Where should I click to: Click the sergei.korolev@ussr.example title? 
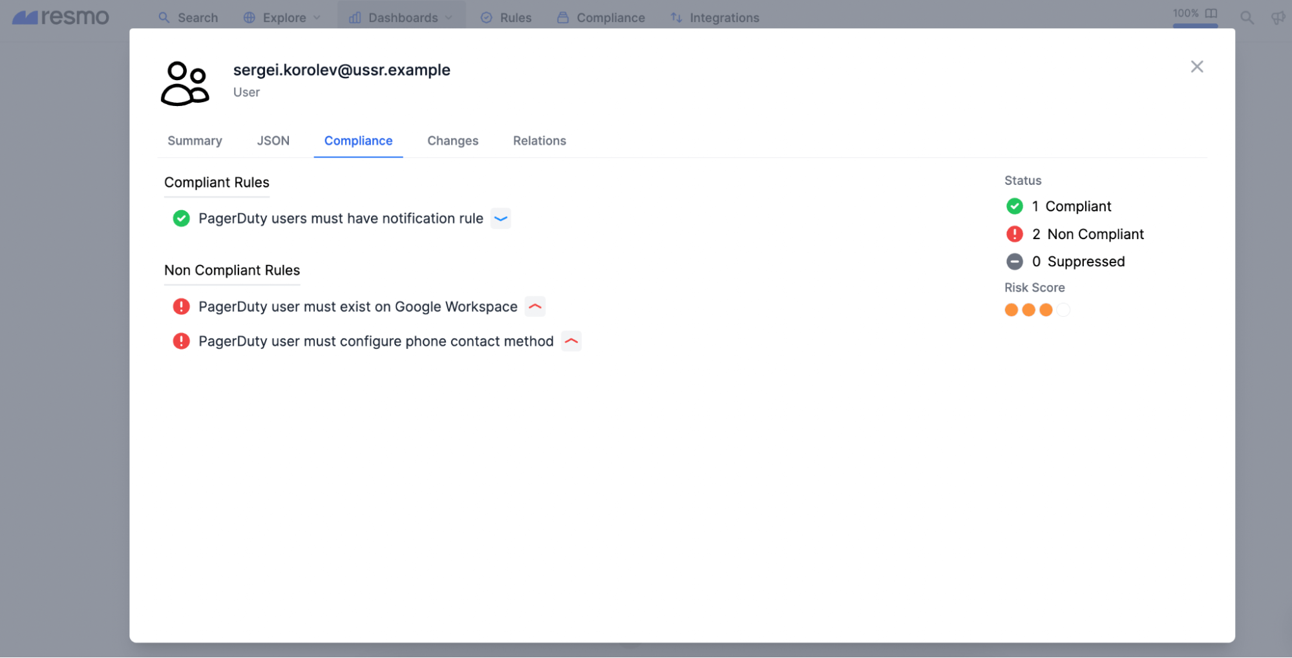[341, 70]
